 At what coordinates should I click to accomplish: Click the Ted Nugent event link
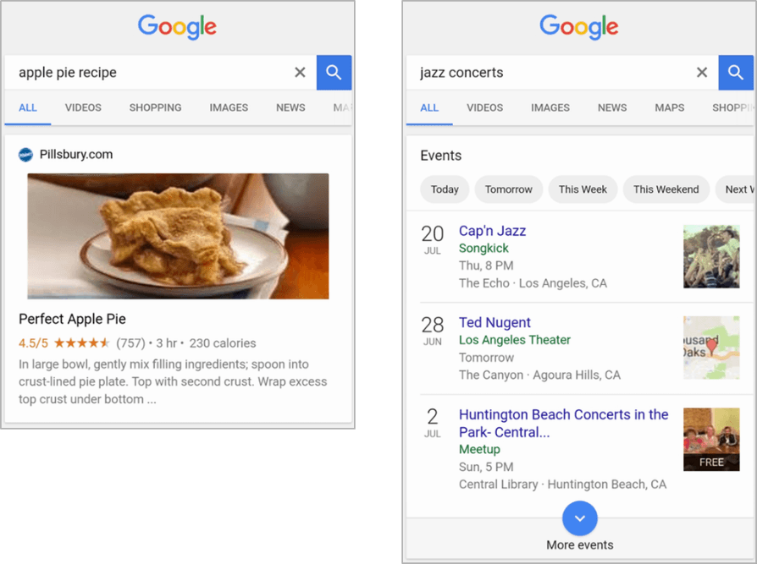coord(495,322)
